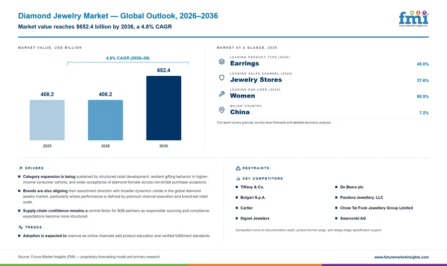Click the dark navy 2036 bar
Screen dimensions: 447x266
(163, 108)
